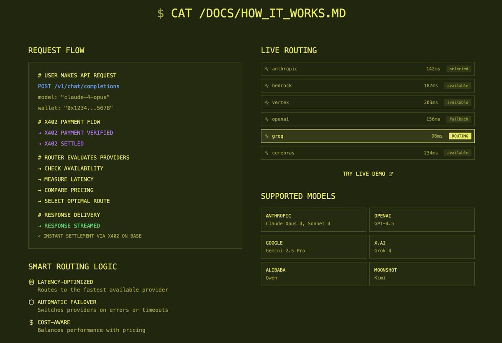Click 'Switches providers on errors or timeouts' text
This screenshot has width=502, height=343.
[103, 310]
